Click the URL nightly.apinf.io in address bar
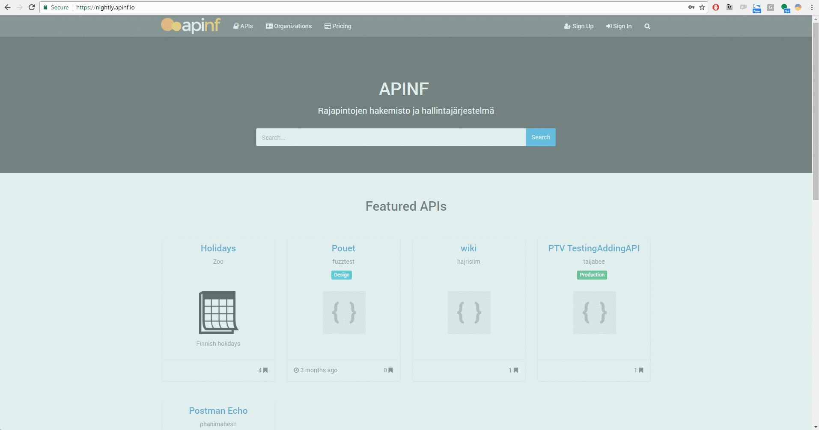The image size is (819, 430). coord(105,7)
